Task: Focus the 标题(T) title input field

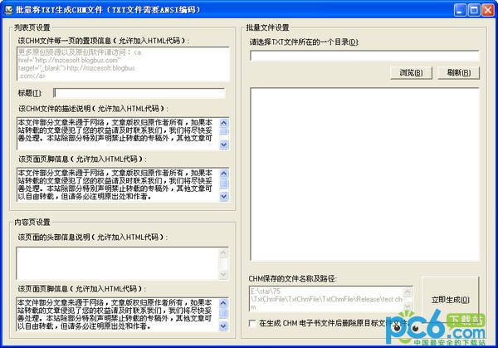Action: pos(139,93)
